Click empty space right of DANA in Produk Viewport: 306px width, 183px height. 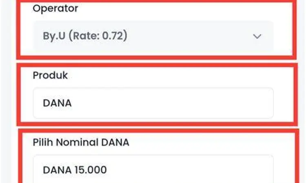pos(184,103)
